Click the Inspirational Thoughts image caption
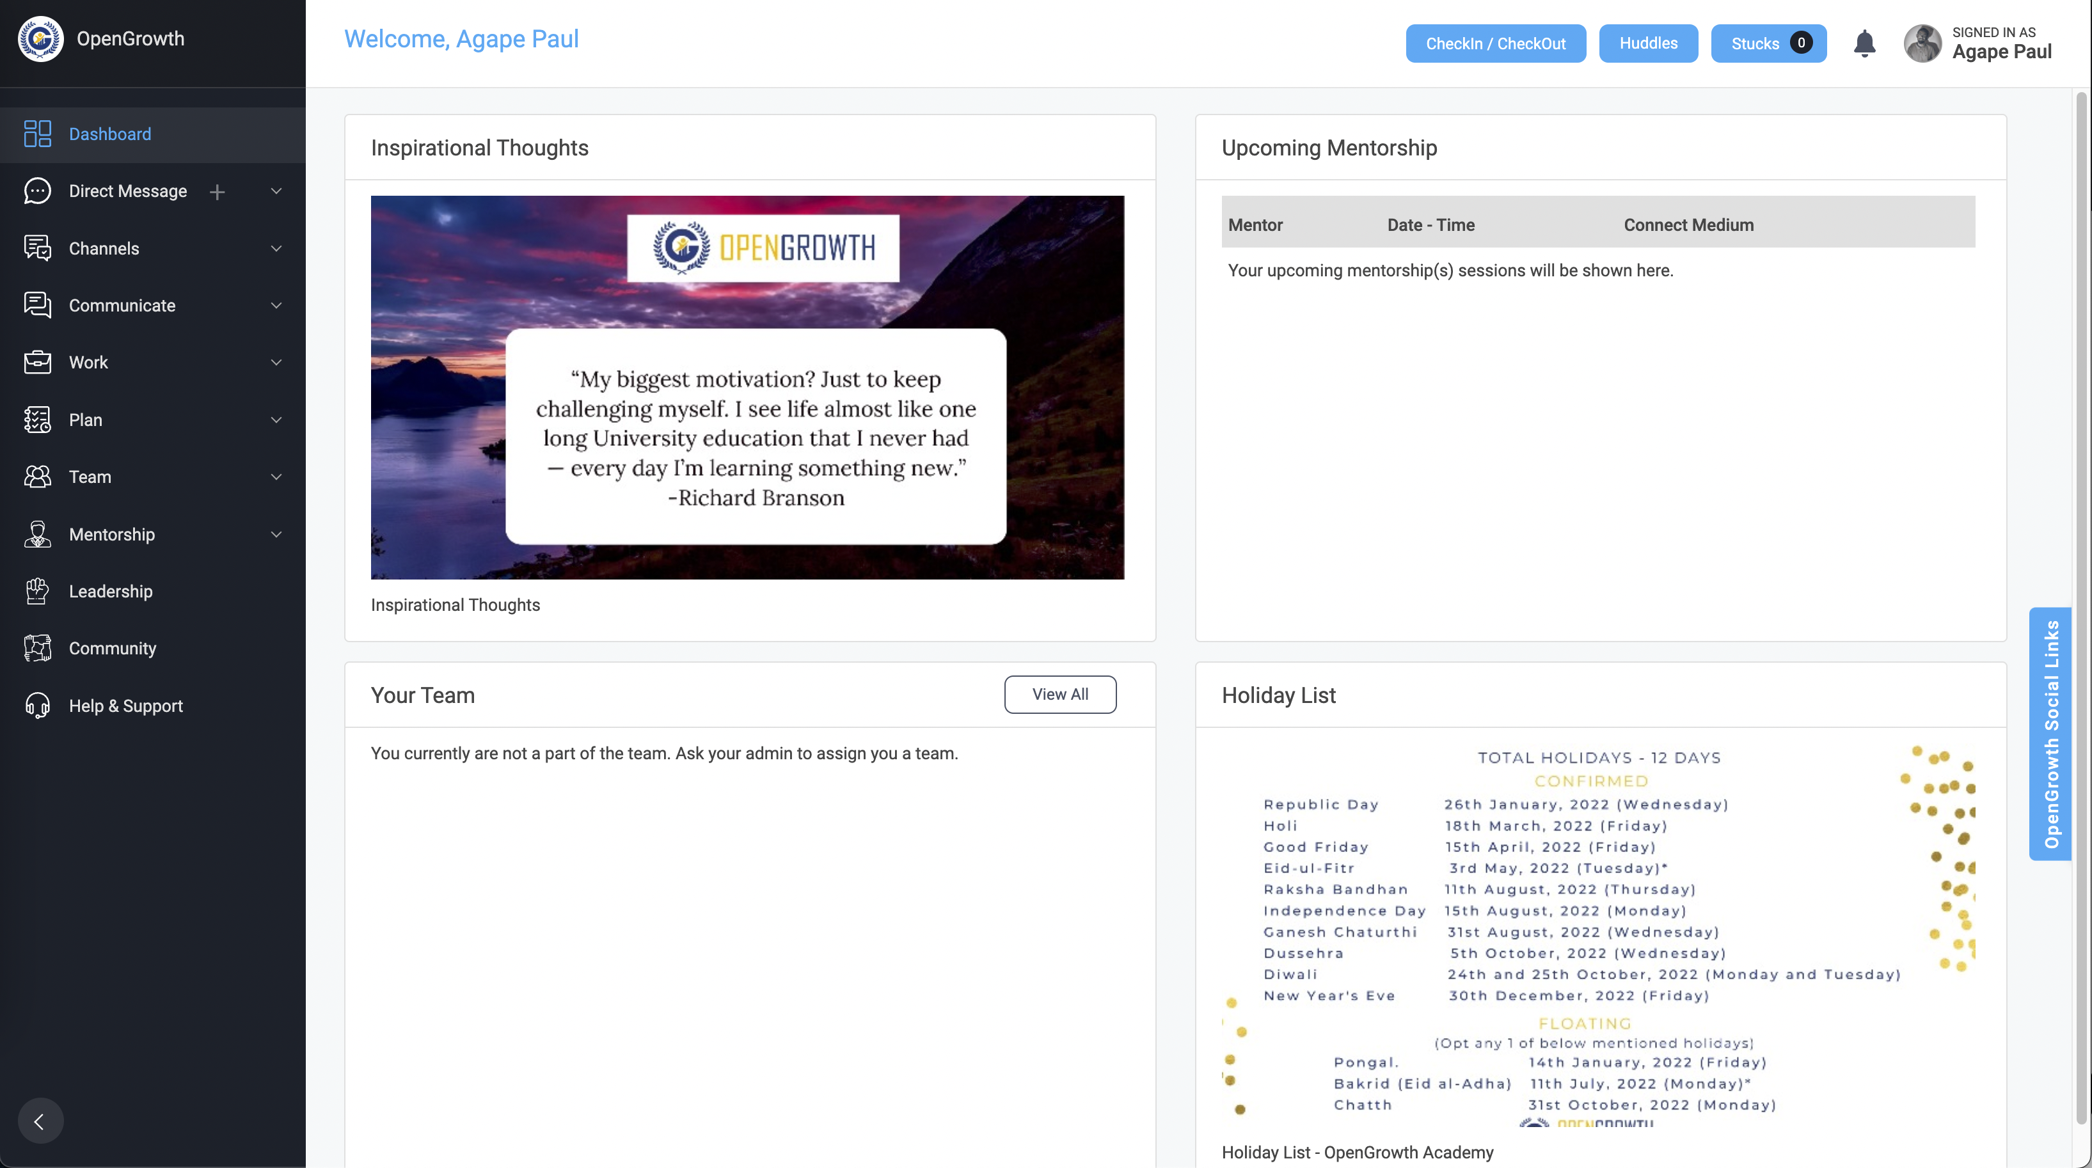Viewport: 2092px width, 1168px height. (x=455, y=605)
